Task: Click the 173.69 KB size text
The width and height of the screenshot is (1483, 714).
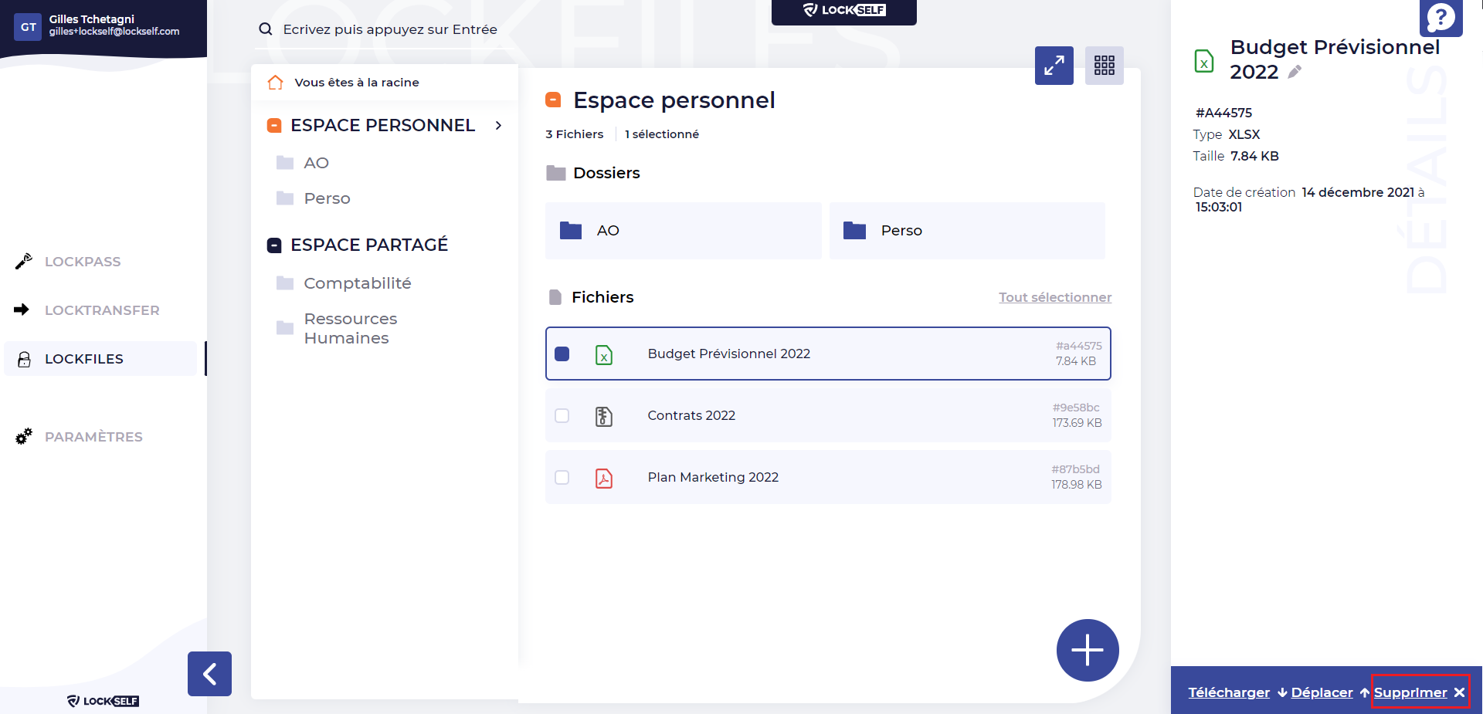Action: pyautogui.click(x=1077, y=423)
